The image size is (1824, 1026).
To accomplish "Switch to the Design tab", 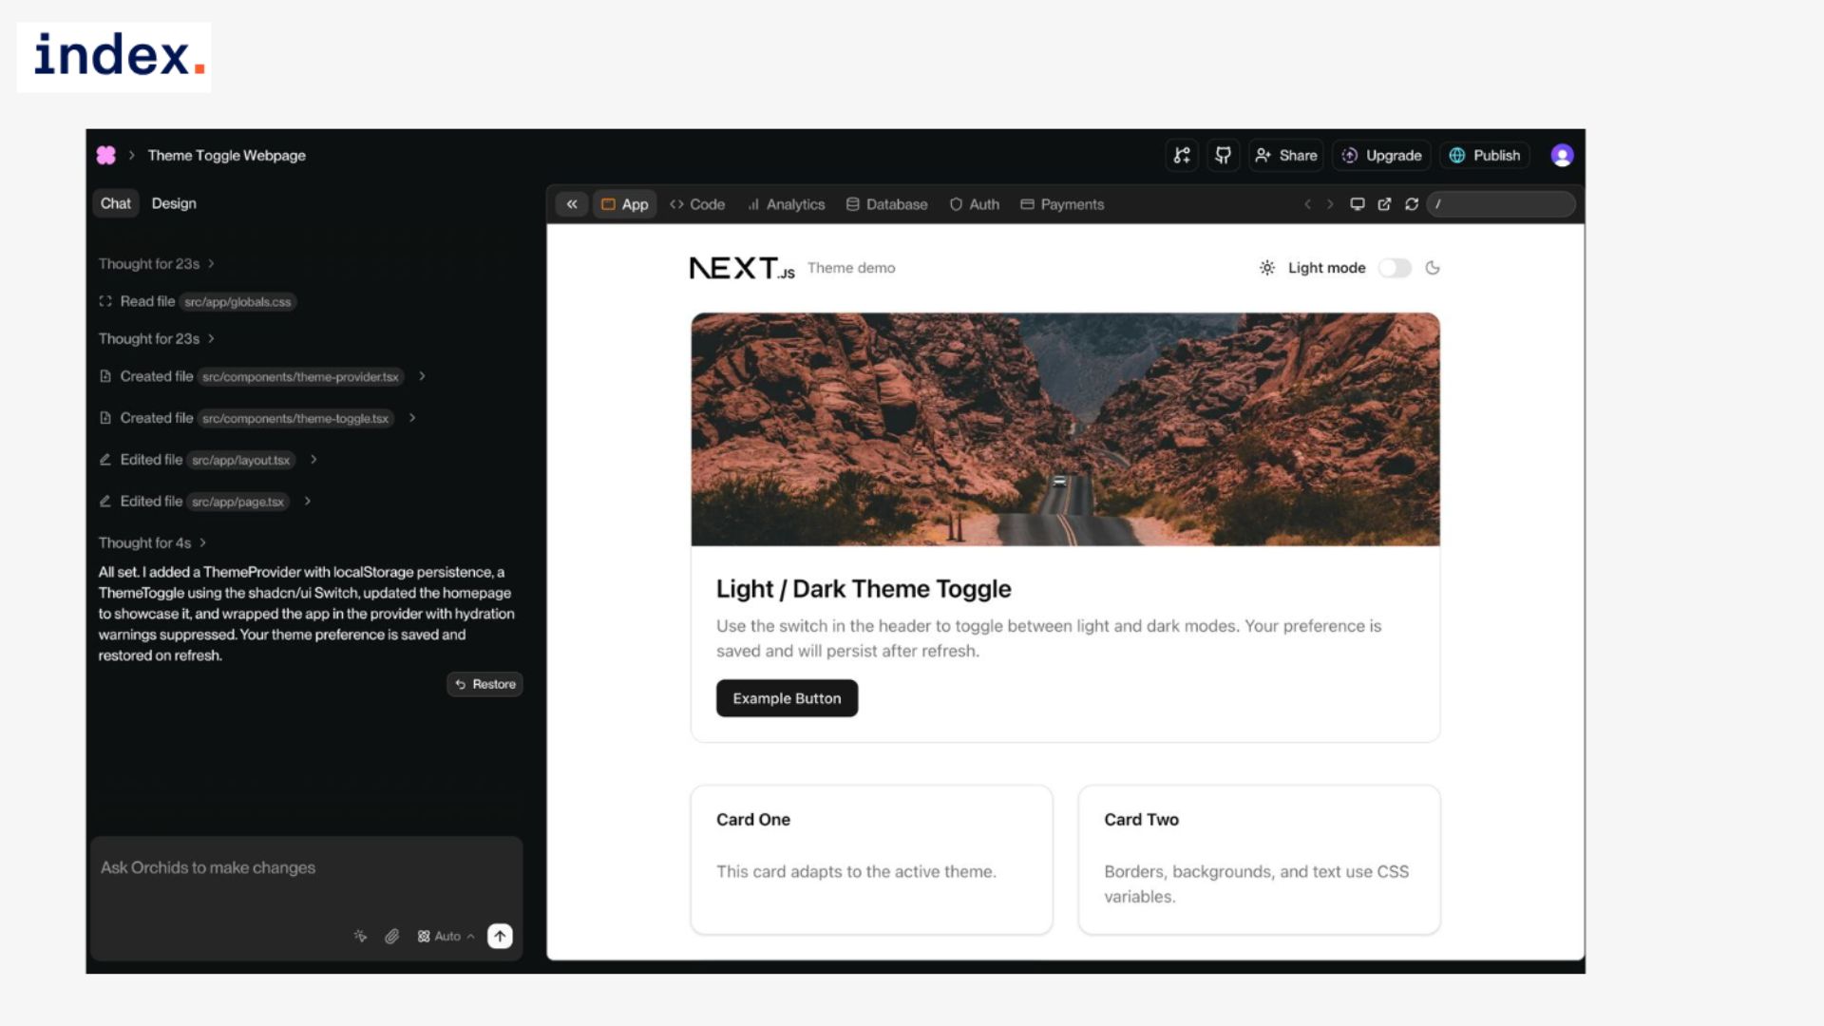I will [x=174, y=203].
